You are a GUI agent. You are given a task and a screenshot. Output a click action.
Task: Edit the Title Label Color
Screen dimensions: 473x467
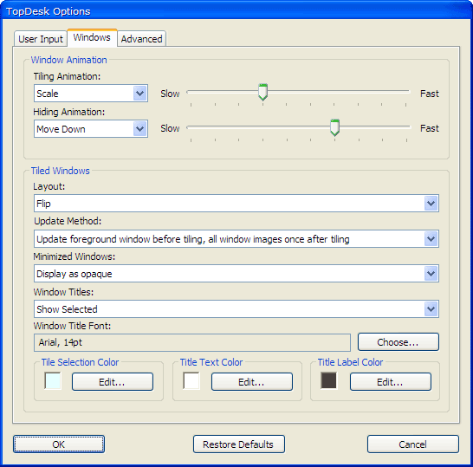[391, 382]
